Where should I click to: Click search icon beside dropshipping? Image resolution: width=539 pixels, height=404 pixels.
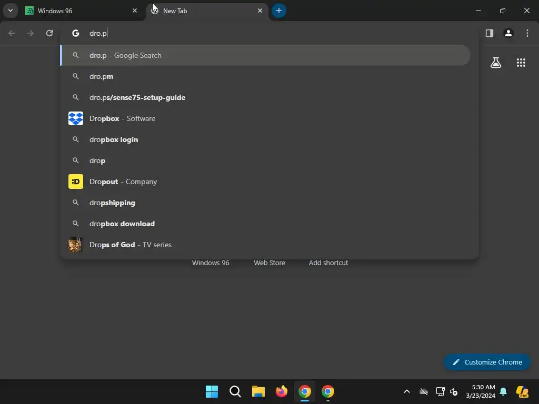tap(76, 203)
